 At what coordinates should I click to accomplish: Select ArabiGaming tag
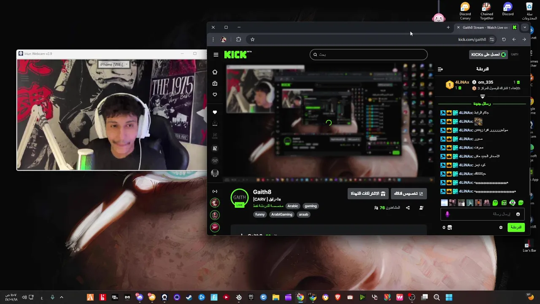pyautogui.click(x=282, y=214)
